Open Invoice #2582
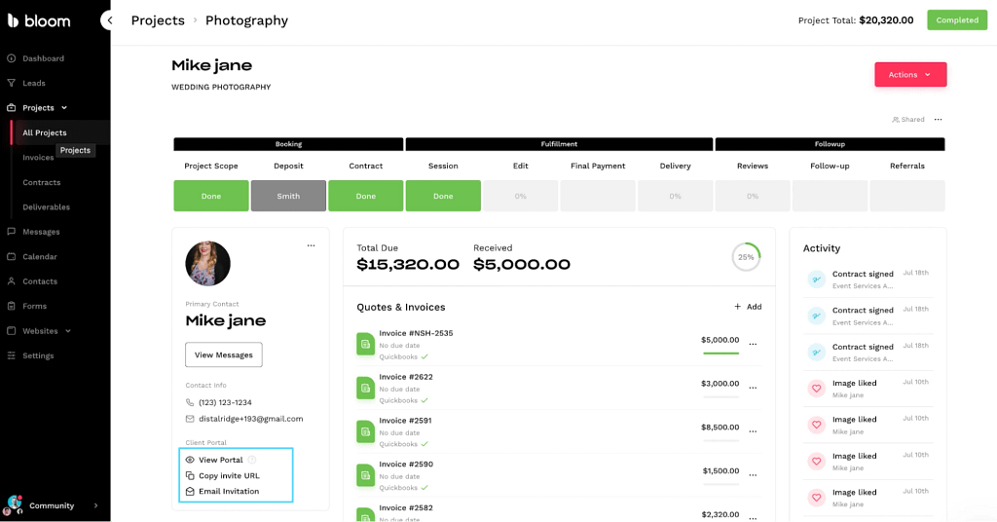Image resolution: width=997 pixels, height=522 pixels. coord(406,508)
